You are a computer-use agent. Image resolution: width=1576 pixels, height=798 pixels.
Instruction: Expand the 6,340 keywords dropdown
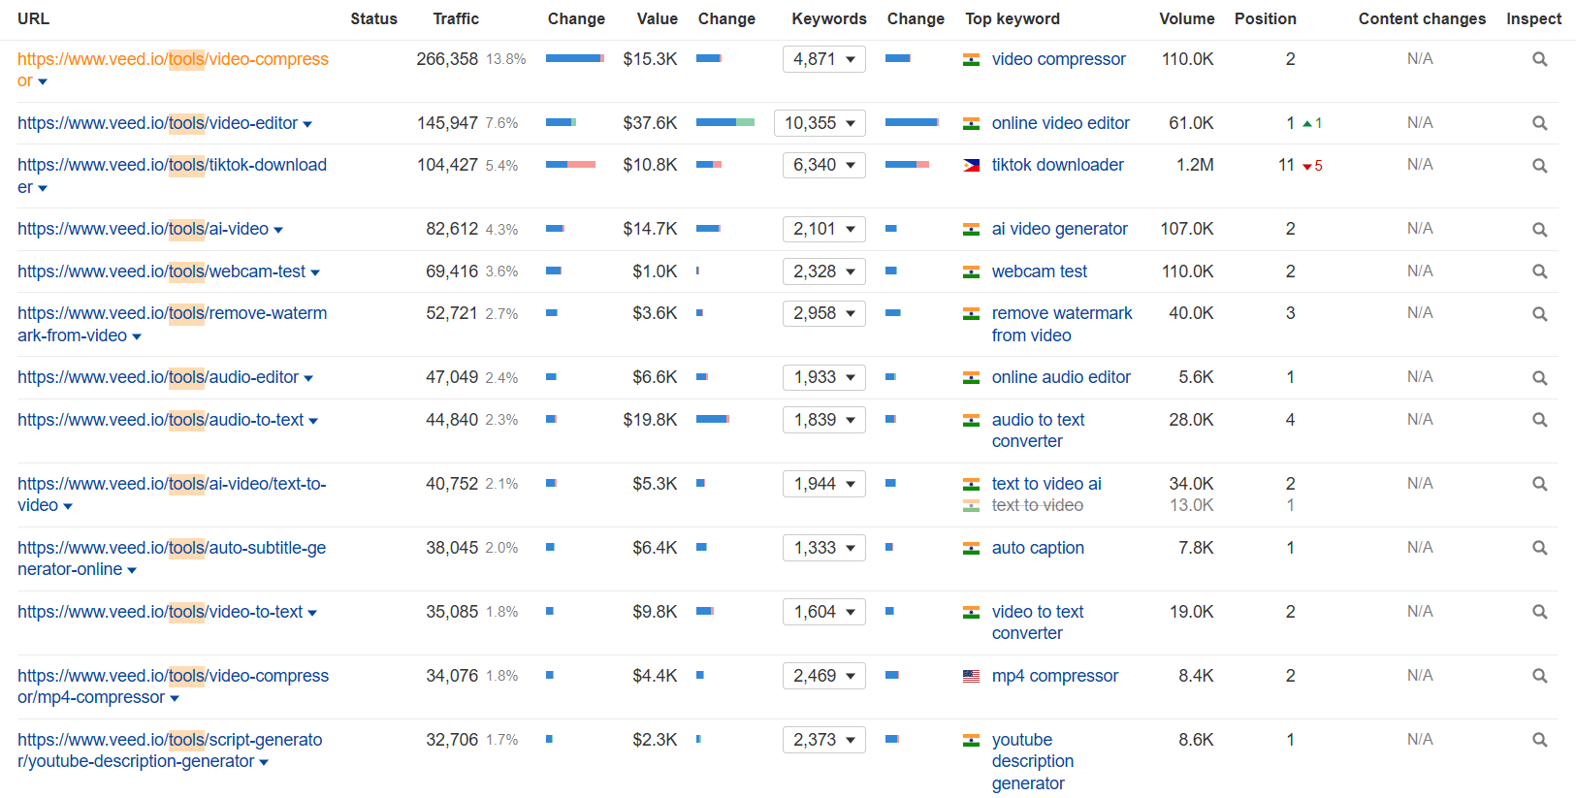(823, 165)
